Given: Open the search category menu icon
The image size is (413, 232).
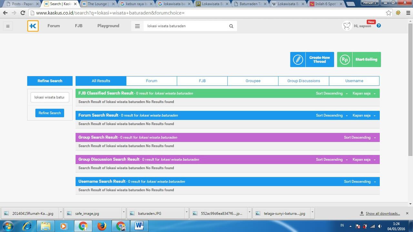Looking at the screenshot, I should [x=137, y=26].
